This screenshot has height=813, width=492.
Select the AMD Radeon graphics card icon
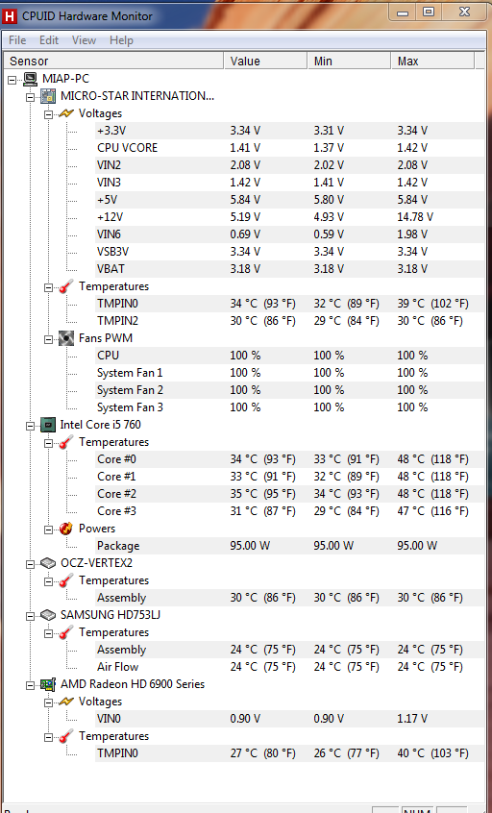click(48, 684)
